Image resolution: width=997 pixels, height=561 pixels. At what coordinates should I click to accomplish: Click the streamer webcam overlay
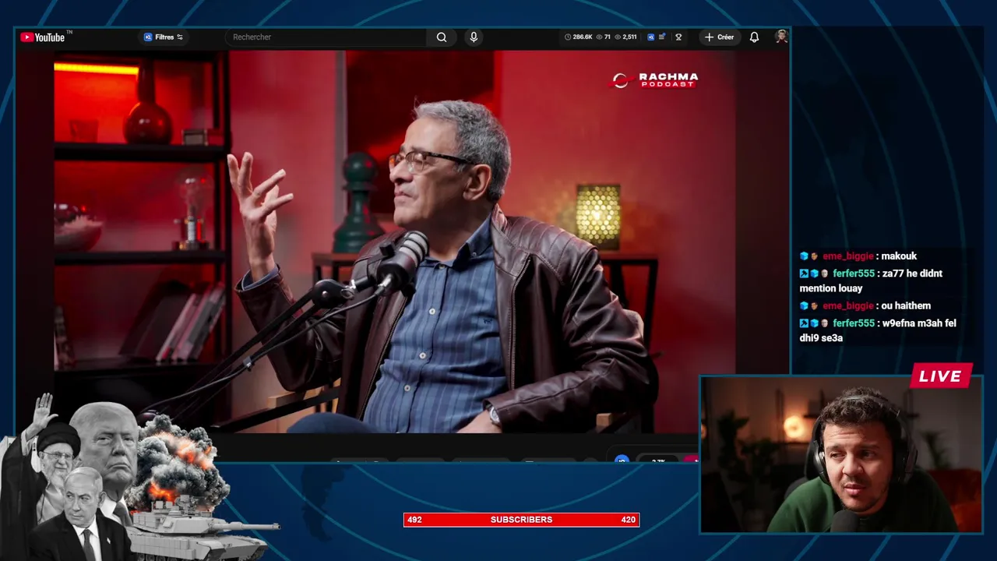tap(841, 455)
